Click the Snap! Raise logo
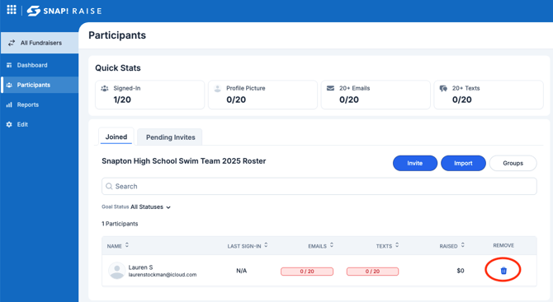Viewport: 553px width, 302px height. pyautogui.click(x=64, y=11)
